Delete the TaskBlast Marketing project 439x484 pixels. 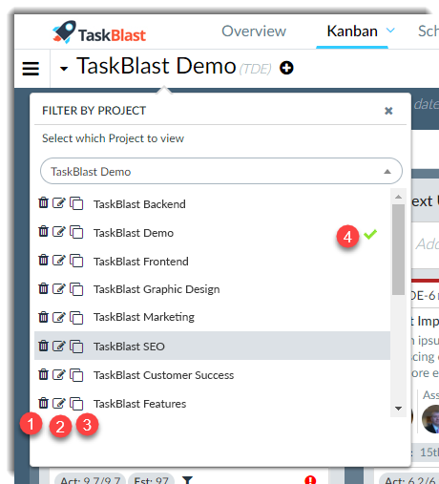(x=43, y=317)
